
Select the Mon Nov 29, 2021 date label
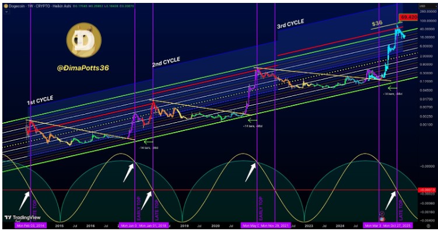(x=275, y=225)
